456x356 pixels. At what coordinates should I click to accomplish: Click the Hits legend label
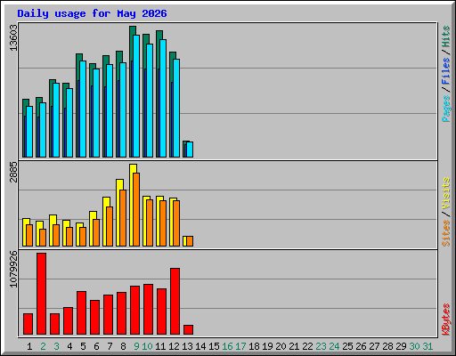click(x=445, y=36)
